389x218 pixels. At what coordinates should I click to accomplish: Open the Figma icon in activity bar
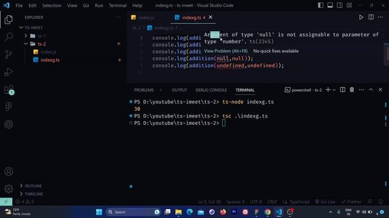[9, 107]
